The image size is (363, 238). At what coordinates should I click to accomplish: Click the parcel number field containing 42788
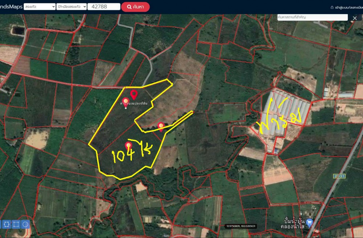click(104, 7)
